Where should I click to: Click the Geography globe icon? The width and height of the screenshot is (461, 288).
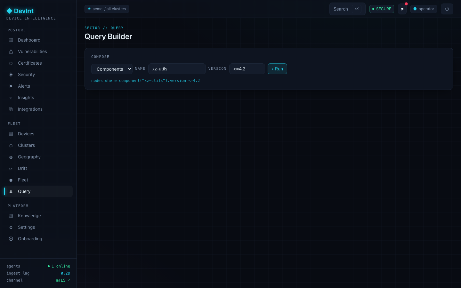(11, 157)
